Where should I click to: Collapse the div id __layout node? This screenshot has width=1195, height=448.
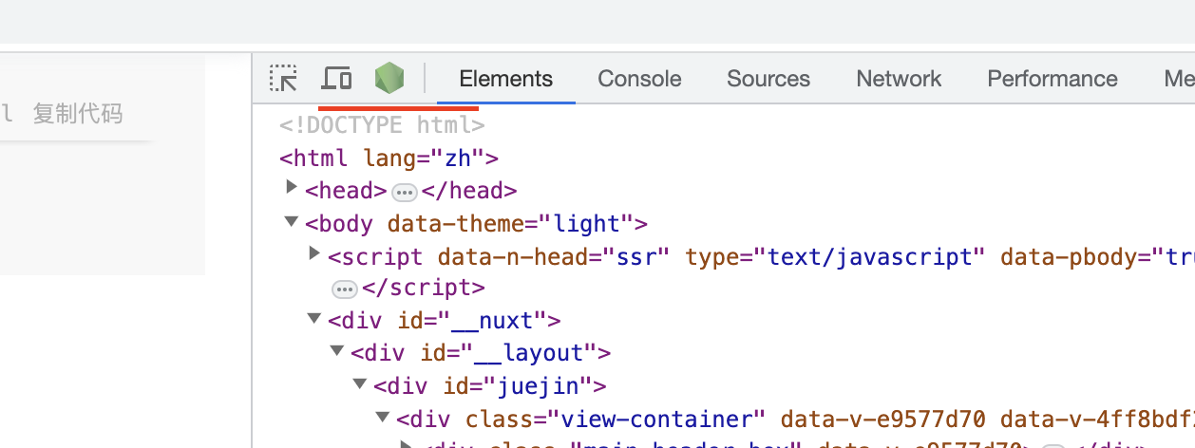click(337, 351)
